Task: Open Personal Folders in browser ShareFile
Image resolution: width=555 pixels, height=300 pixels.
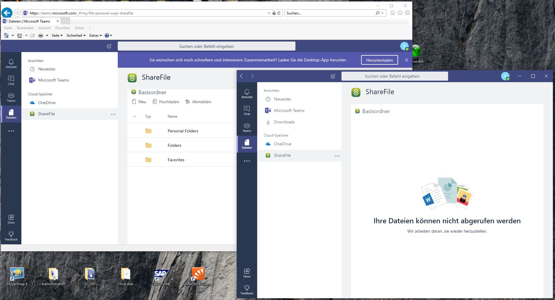Action: [x=183, y=131]
